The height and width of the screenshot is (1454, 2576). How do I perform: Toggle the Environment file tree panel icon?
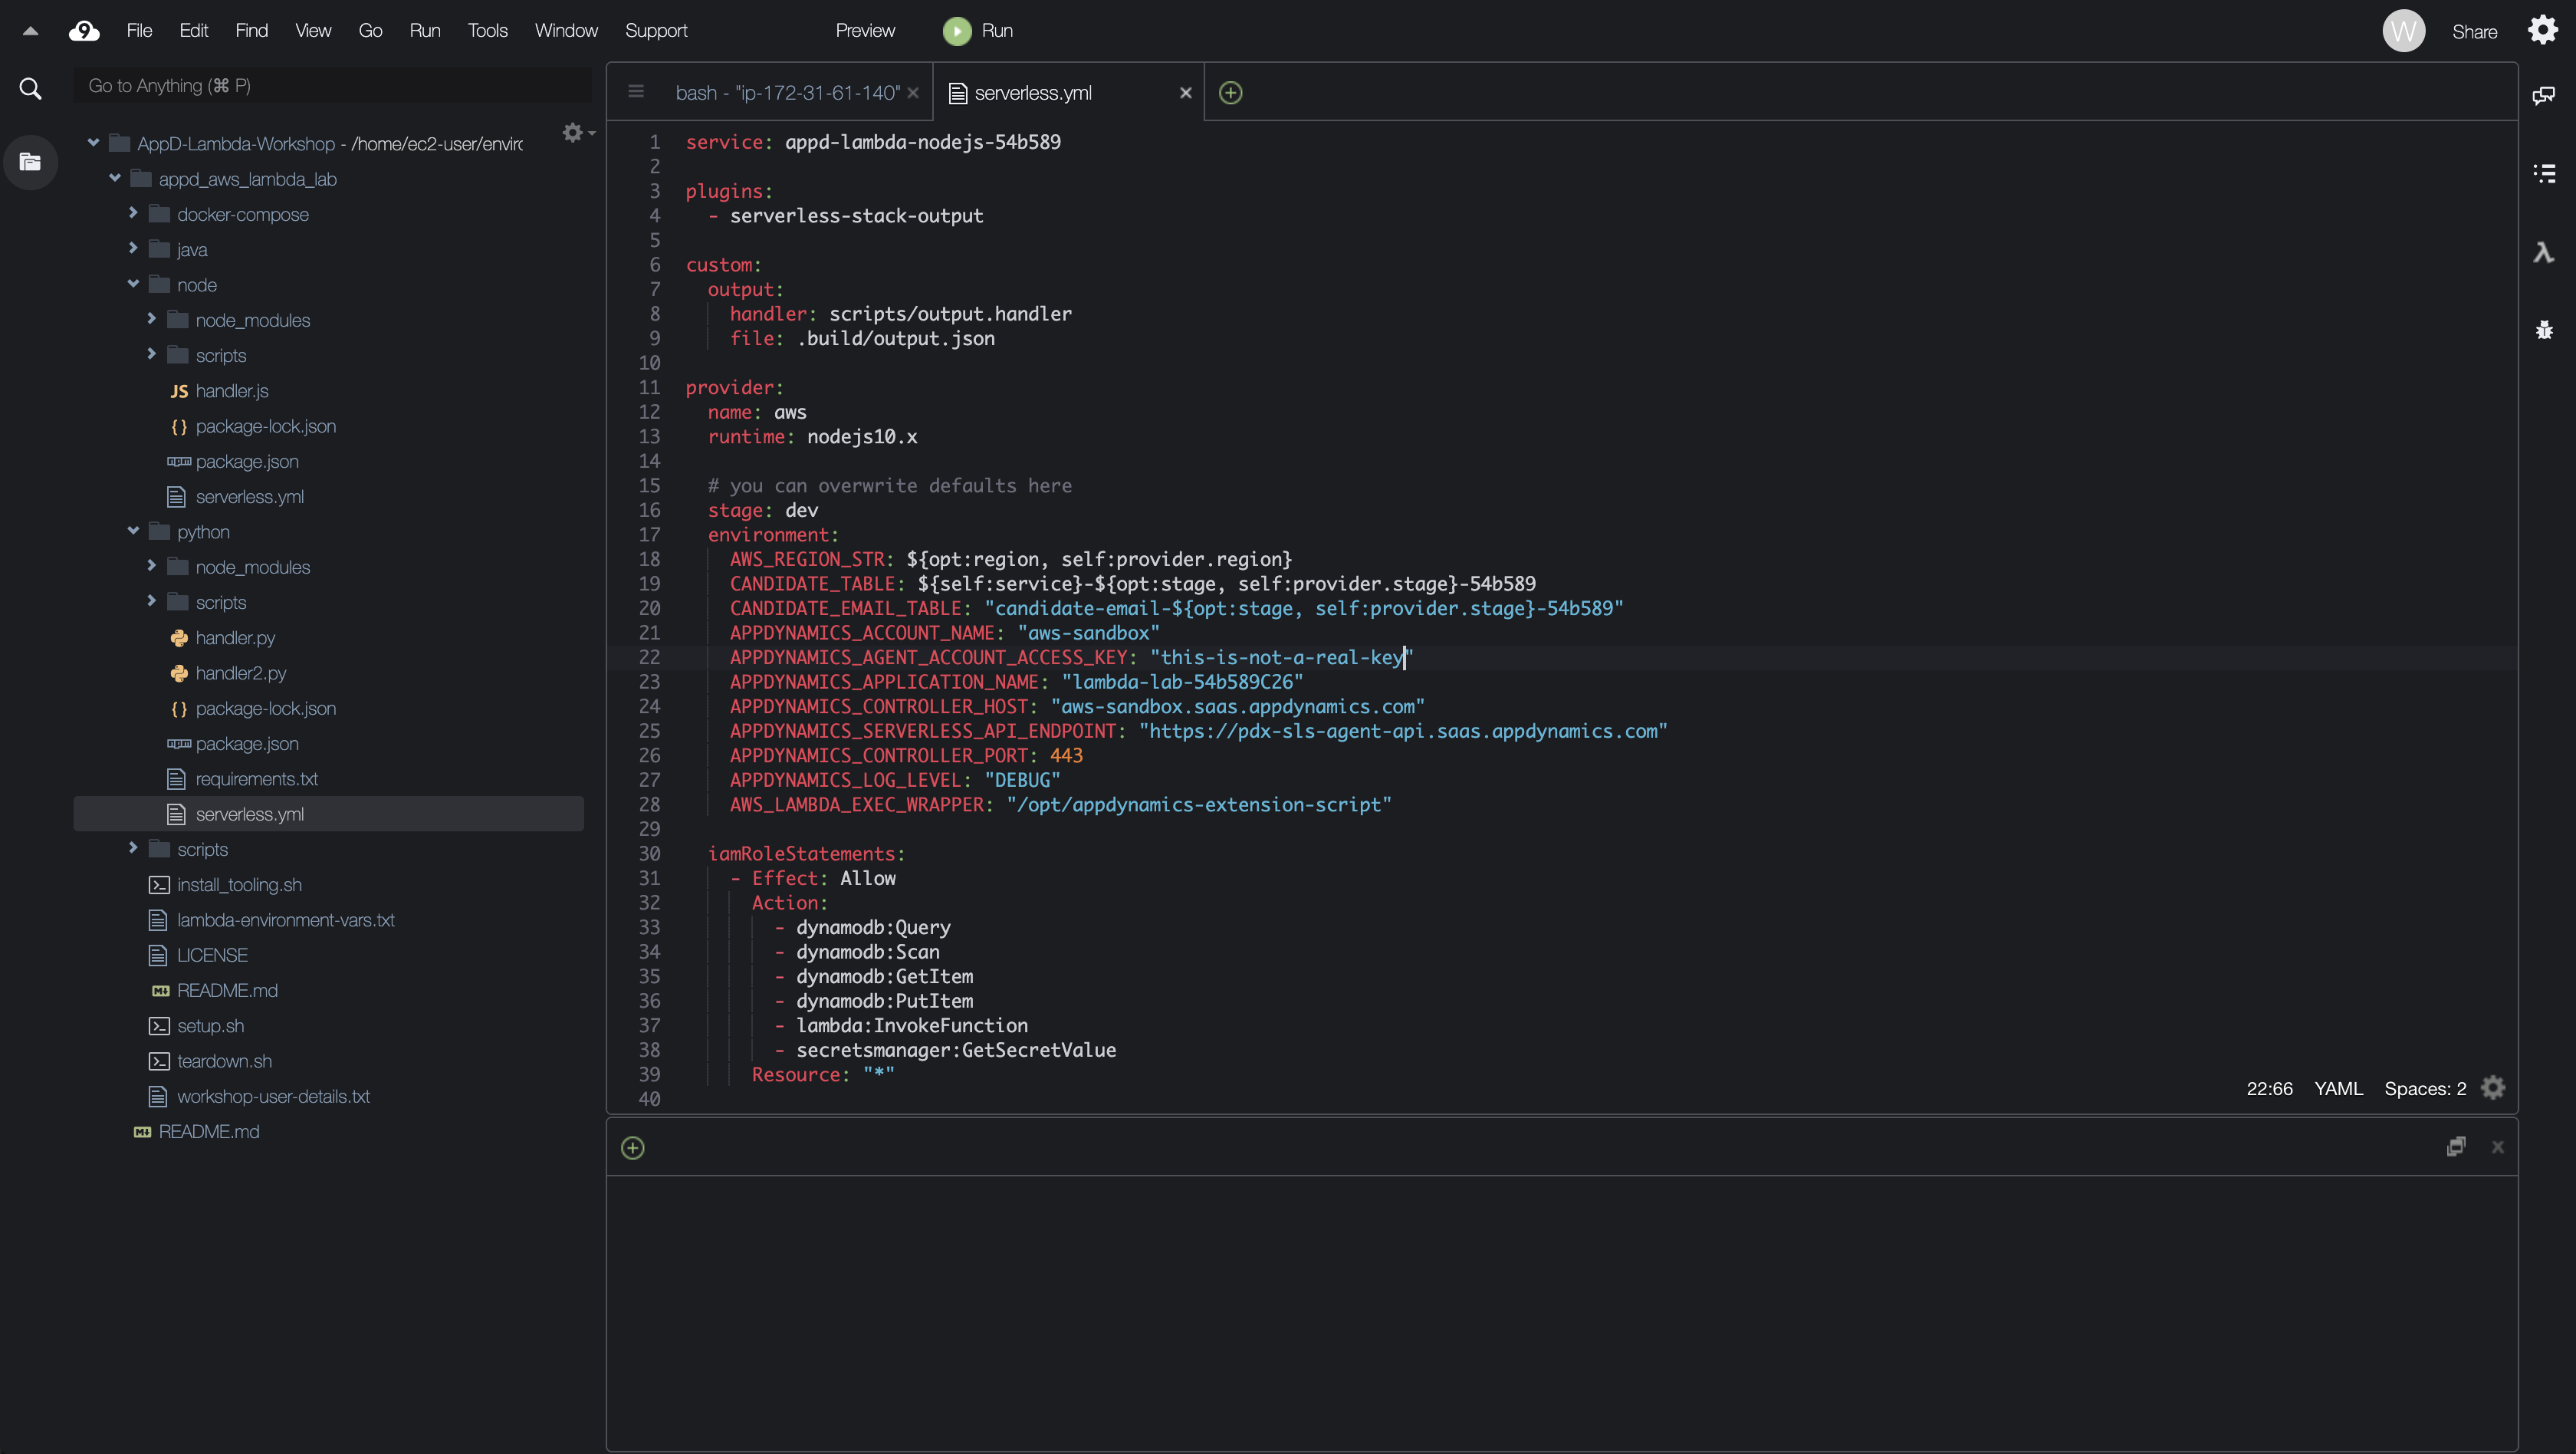pyautogui.click(x=31, y=162)
